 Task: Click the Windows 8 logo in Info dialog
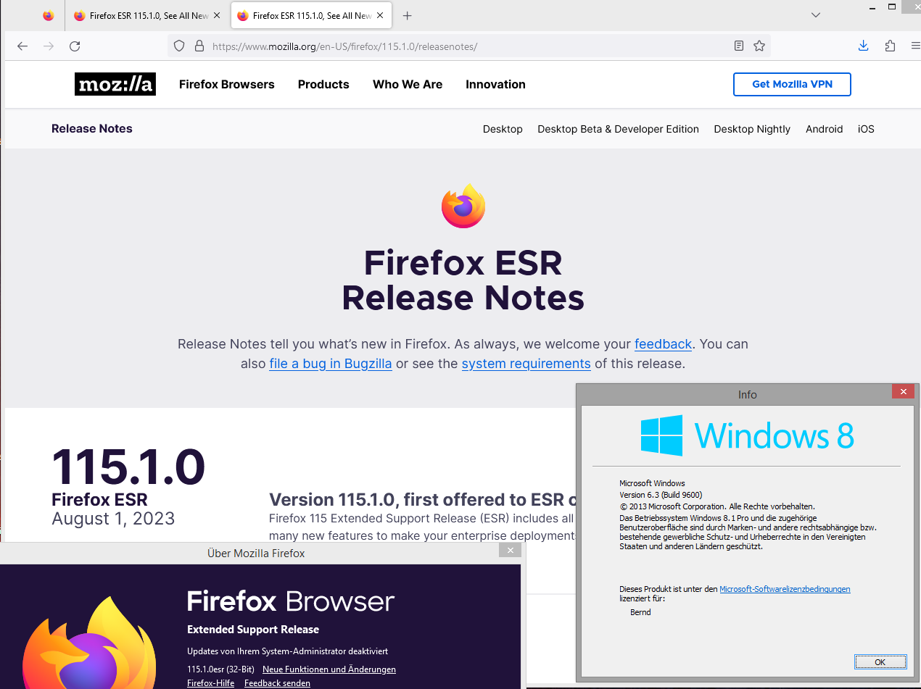(x=747, y=435)
